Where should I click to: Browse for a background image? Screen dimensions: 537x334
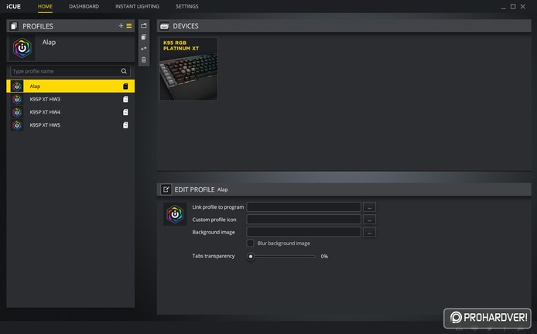coord(369,232)
